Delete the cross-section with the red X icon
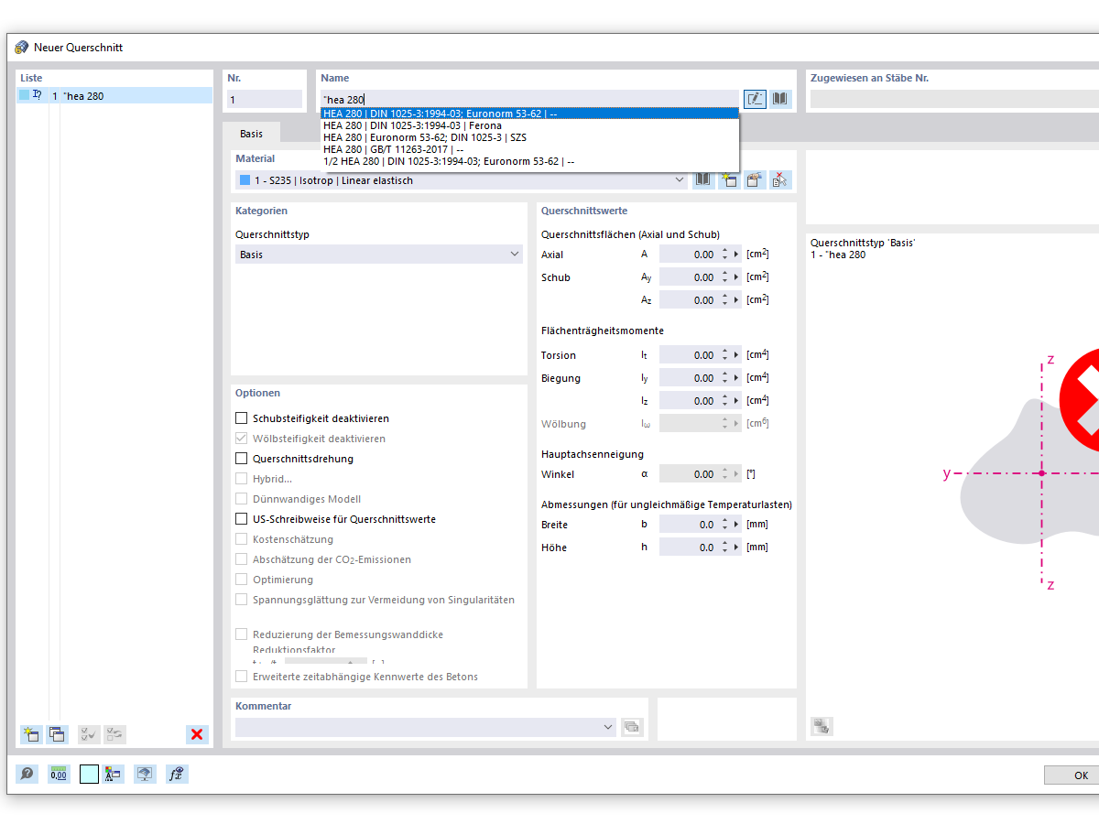Viewport: 1099px width, 824px height. click(x=197, y=734)
